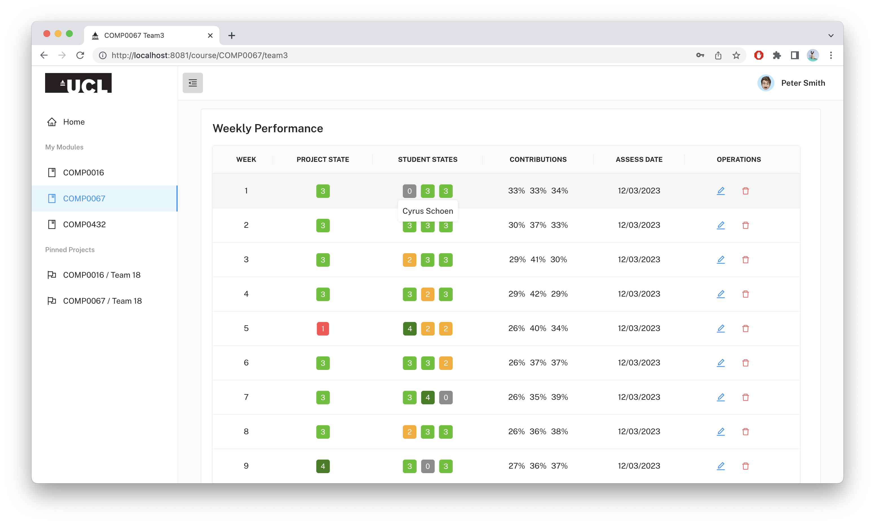The image size is (875, 525).
Task: View site information icon in address bar
Action: pos(103,55)
